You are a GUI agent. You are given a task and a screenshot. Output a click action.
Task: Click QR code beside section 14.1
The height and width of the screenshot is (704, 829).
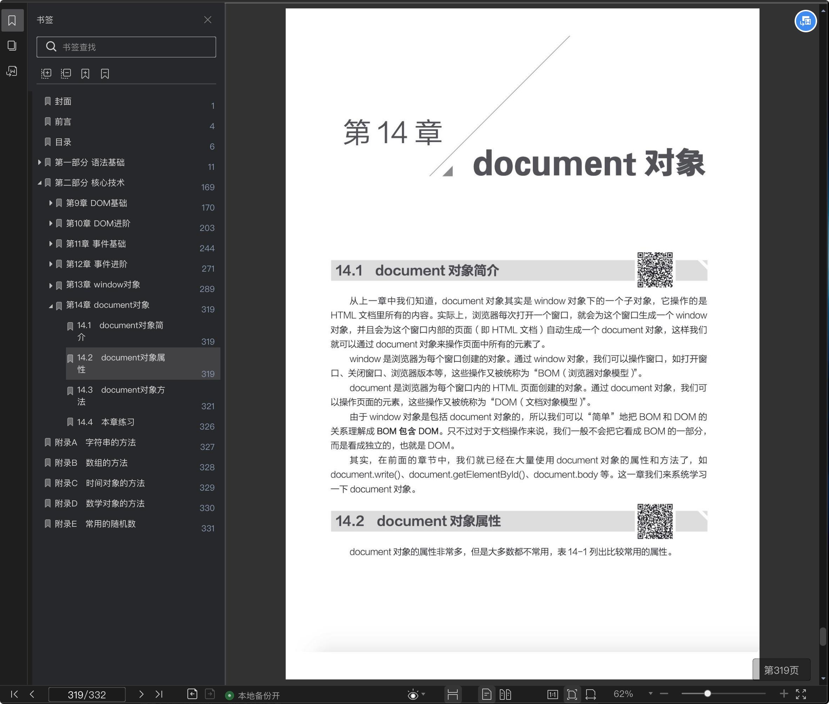(x=655, y=270)
